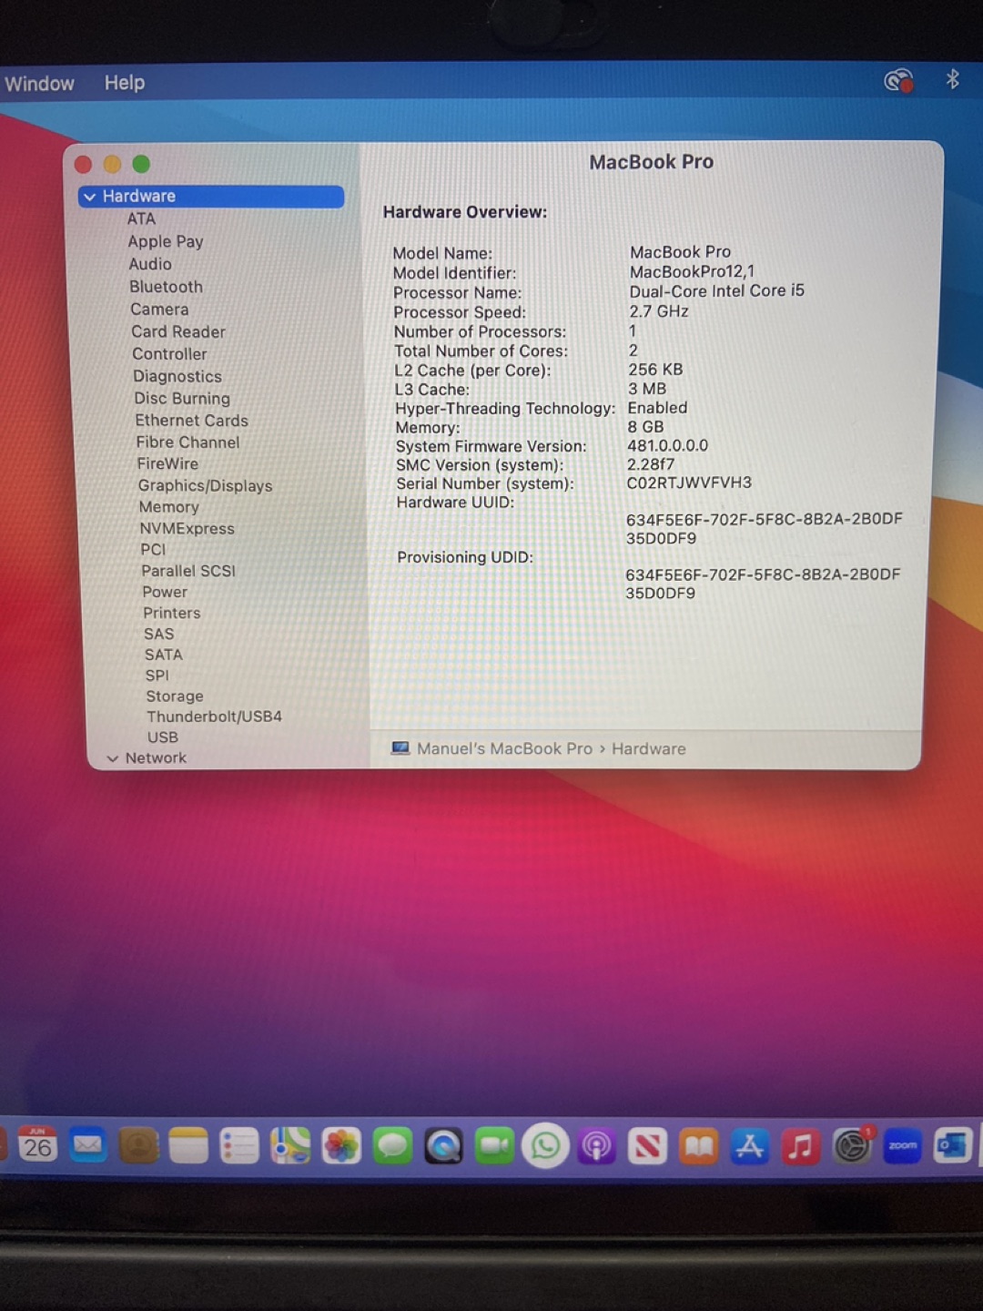
Task: Select SATA in the sidebar
Action: [164, 655]
